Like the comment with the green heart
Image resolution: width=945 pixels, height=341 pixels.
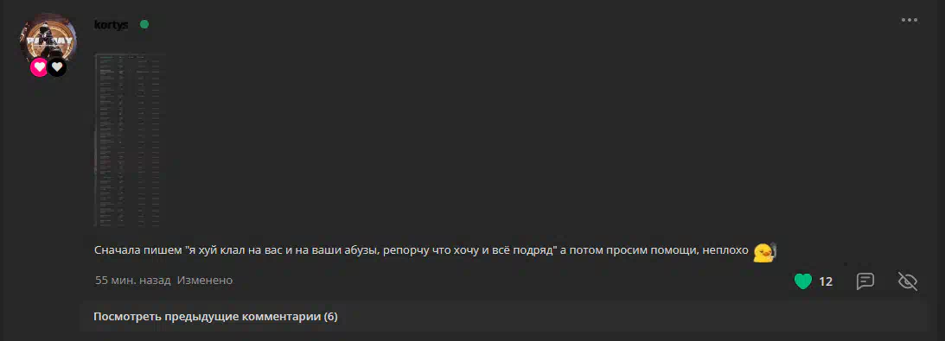pyautogui.click(x=803, y=281)
